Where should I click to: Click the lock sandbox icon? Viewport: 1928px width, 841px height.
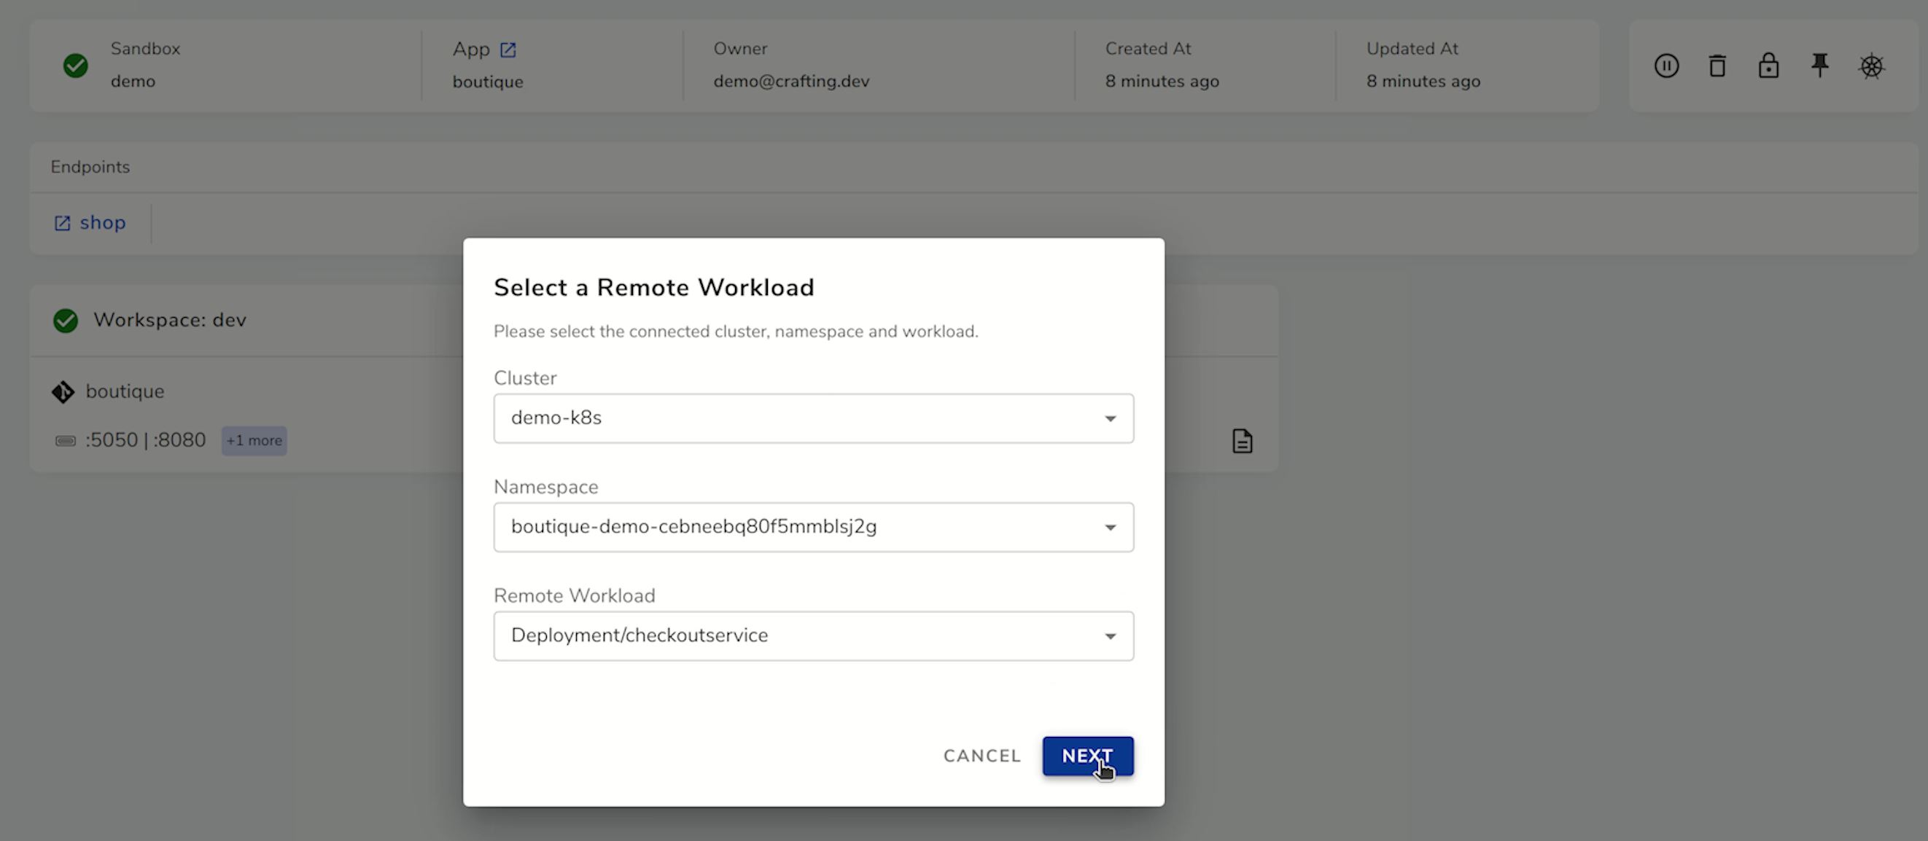pos(1768,66)
